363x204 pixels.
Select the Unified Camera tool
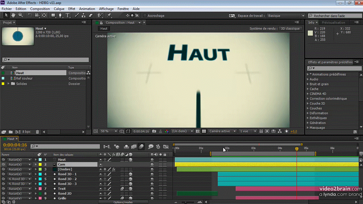[37, 15]
